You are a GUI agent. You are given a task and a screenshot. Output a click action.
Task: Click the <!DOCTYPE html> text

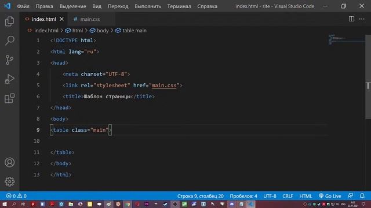(x=73, y=40)
